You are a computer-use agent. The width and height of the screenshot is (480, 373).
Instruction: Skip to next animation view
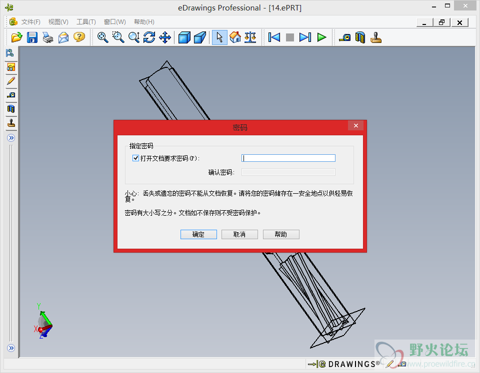coord(305,37)
